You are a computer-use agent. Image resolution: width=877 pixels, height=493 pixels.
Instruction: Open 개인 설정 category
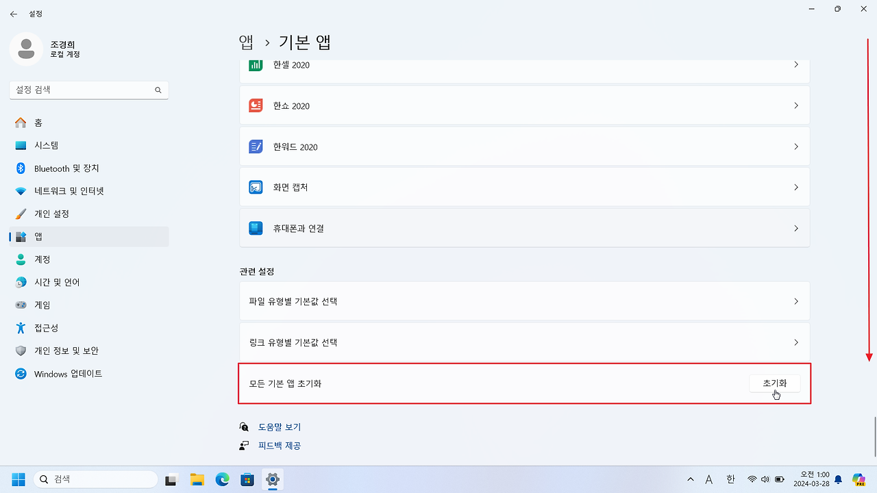pos(89,214)
